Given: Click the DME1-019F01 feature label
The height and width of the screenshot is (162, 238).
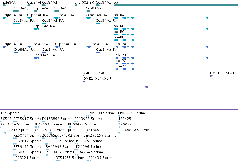Looking at the screenshot, I should click(222, 73).
